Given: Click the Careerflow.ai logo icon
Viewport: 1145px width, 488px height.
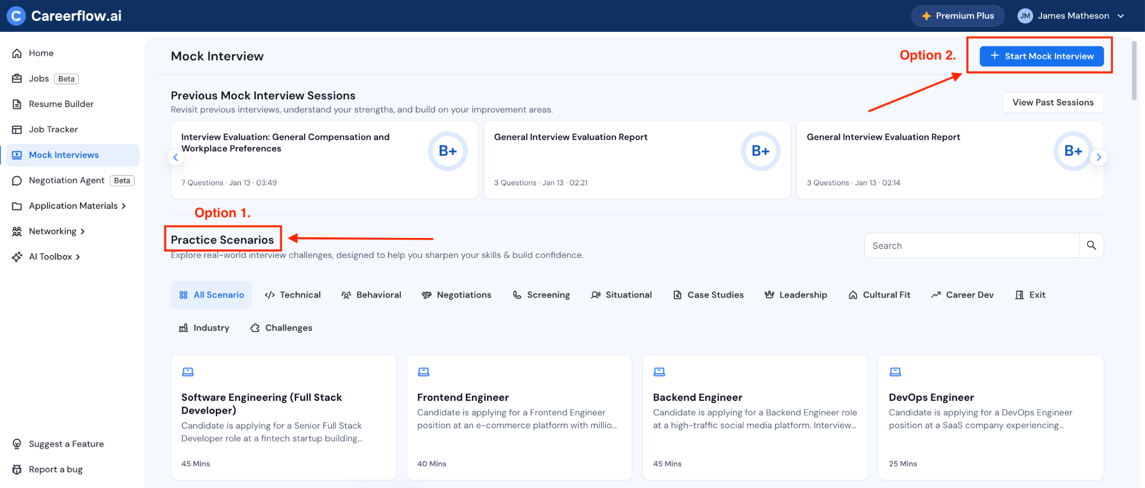Looking at the screenshot, I should (16, 16).
